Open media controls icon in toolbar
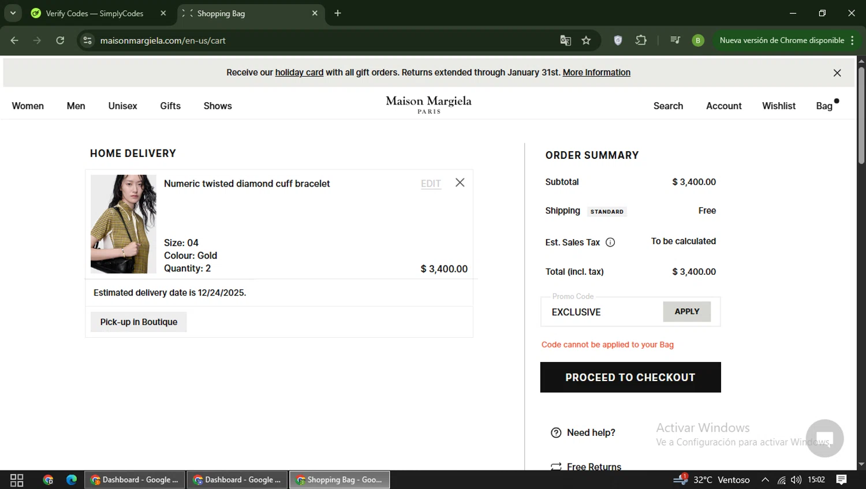Image resolution: width=866 pixels, height=489 pixels. point(675,40)
